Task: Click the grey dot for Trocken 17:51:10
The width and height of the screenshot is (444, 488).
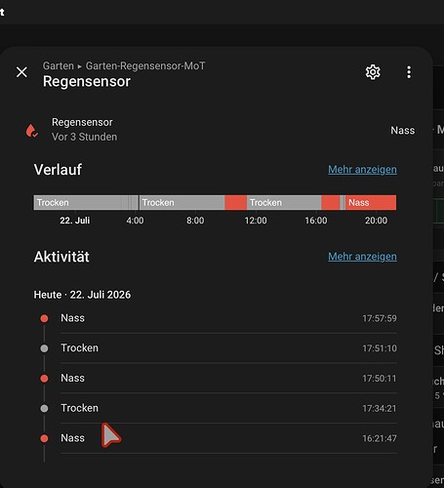Action: tap(44, 348)
